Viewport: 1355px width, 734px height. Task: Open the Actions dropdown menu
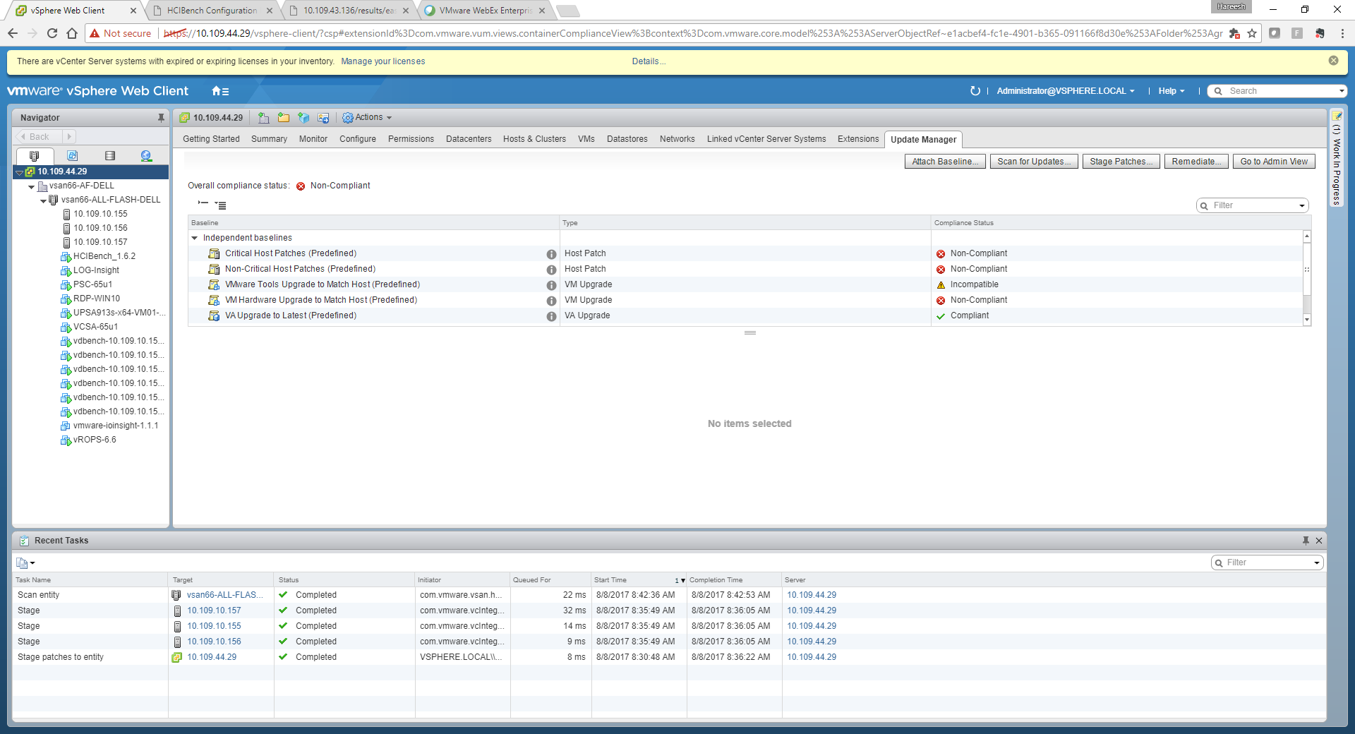click(367, 118)
